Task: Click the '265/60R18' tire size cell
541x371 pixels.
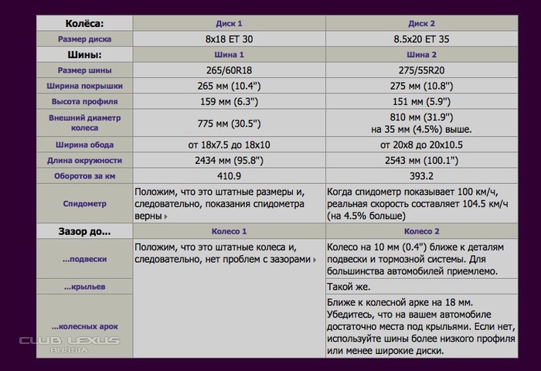Action: tap(229, 70)
